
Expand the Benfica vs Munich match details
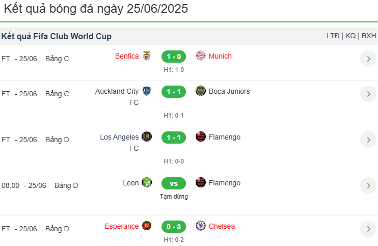click(368, 59)
